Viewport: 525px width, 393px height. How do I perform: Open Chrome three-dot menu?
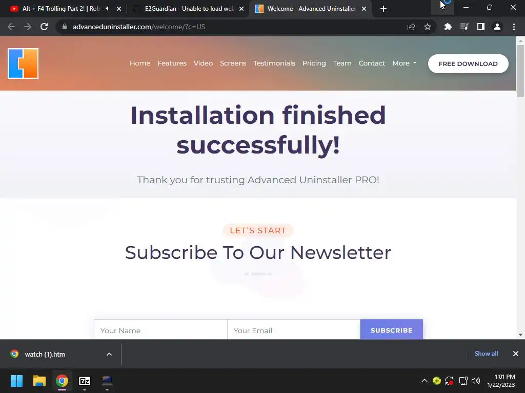point(514,27)
